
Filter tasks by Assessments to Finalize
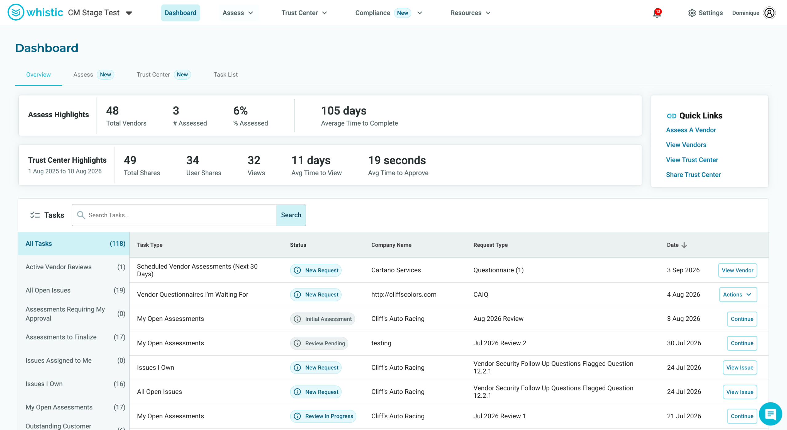[74, 337]
